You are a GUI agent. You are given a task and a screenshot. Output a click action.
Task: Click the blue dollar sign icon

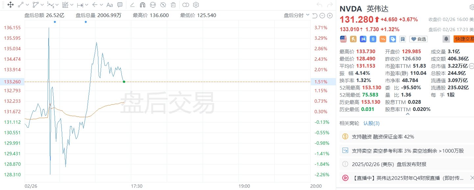pyautogui.click(x=373, y=39)
